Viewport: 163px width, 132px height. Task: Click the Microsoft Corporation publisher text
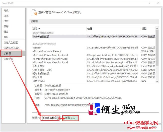(x=57, y=90)
